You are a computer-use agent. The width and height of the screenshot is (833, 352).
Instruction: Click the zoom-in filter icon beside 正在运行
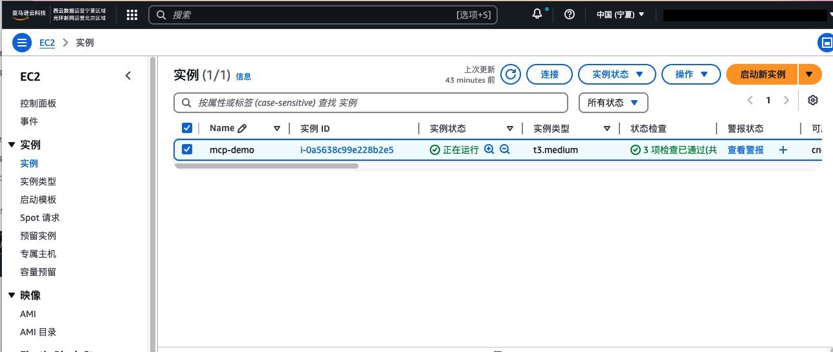(x=489, y=149)
